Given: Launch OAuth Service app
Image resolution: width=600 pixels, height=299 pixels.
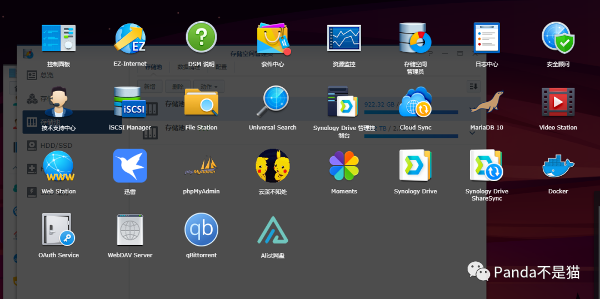Looking at the screenshot, I should tap(58, 230).
